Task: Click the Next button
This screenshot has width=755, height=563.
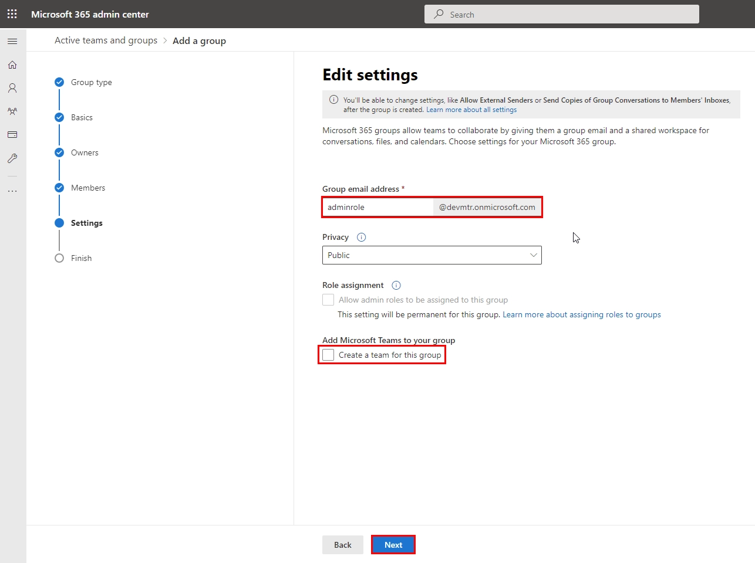Action: (x=393, y=545)
